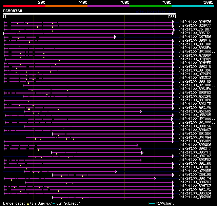Open the UniRef100_B9SIG1 hit label
This screenshot has width=217, height=206.
[x=195, y=33]
